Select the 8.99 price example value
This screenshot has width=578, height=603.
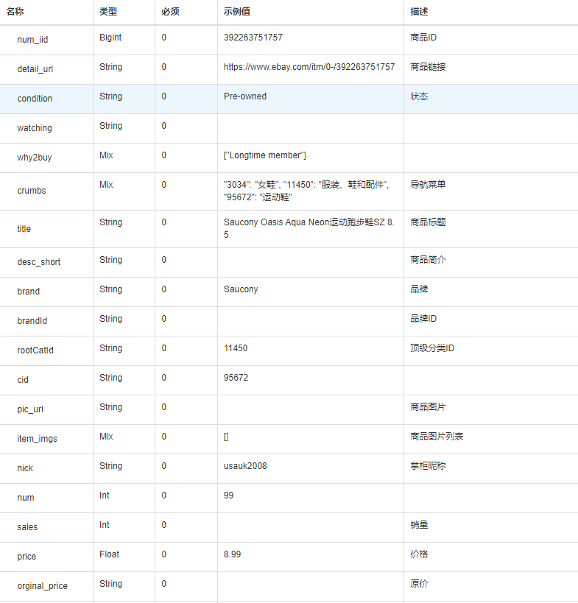[x=232, y=554]
